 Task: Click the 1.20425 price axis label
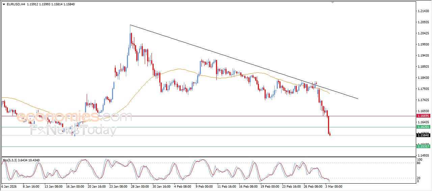point(423,33)
